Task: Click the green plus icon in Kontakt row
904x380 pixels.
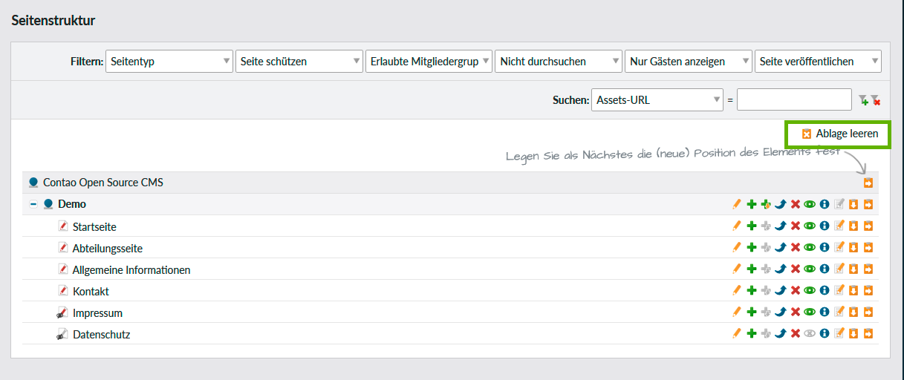Action: [x=752, y=291]
